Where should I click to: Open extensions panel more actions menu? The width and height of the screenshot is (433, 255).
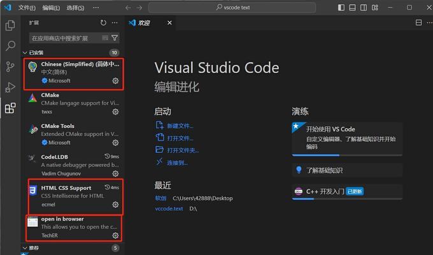115,23
